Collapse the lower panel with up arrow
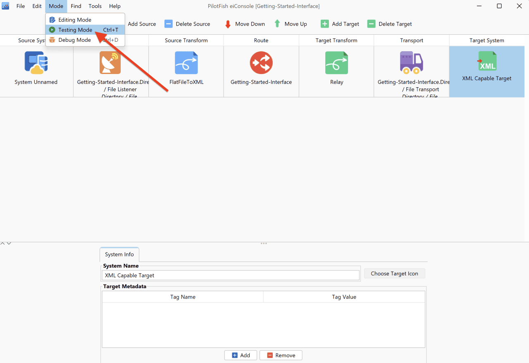The image size is (529, 363). (2, 244)
